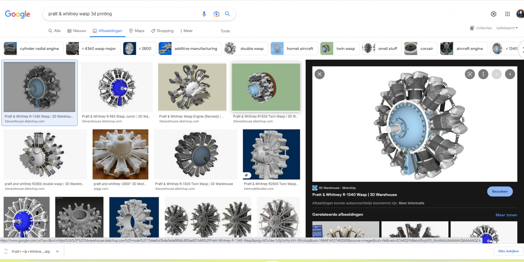Viewport: 524px width, 262px height.
Task: Go to previous image with arrow
Action: (x=496, y=74)
